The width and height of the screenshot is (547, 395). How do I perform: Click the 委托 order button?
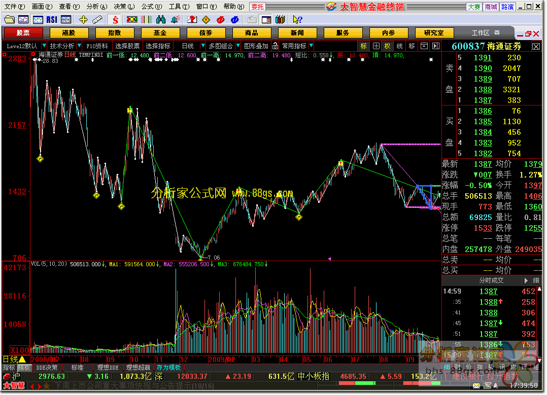(x=257, y=7)
